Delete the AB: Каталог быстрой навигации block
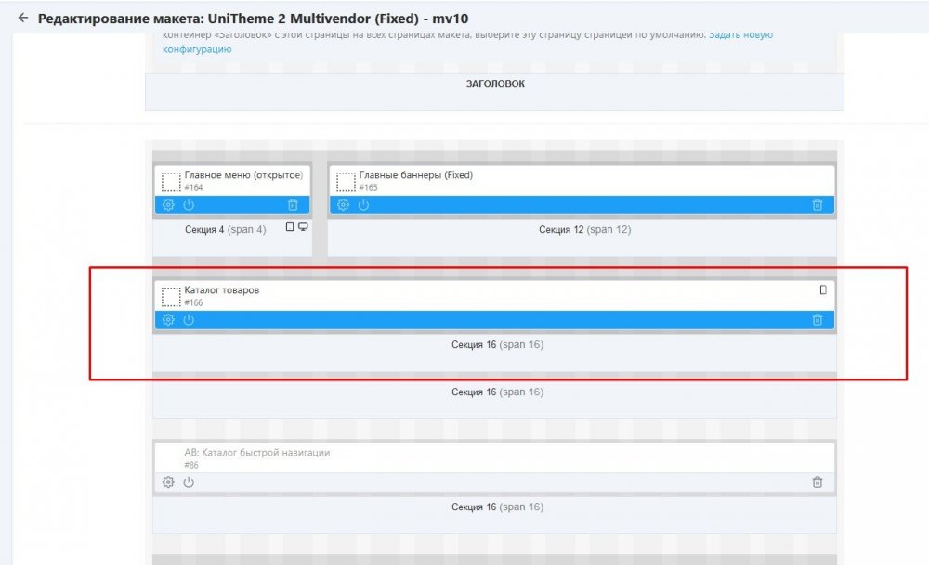The image size is (929, 565). [818, 482]
